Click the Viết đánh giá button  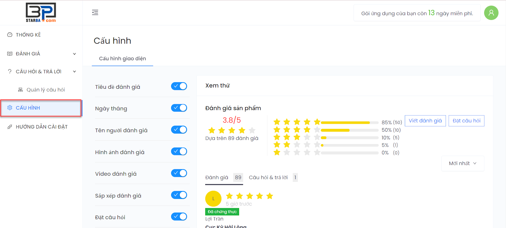tap(425, 121)
